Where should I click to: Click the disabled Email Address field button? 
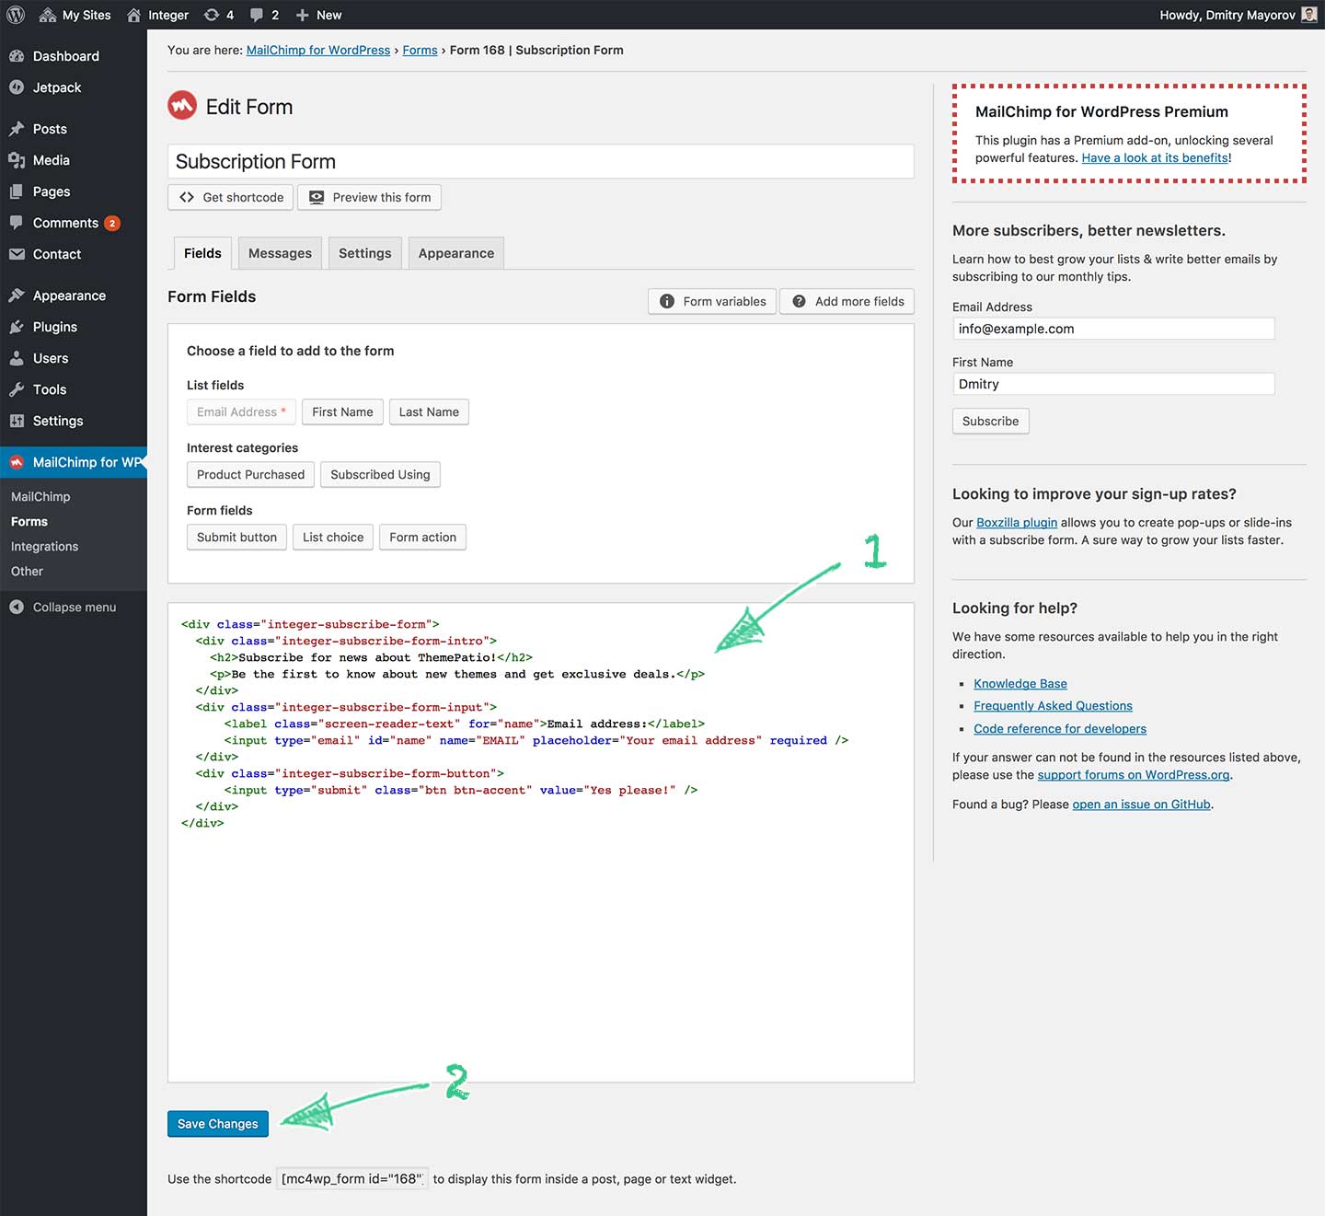241,411
